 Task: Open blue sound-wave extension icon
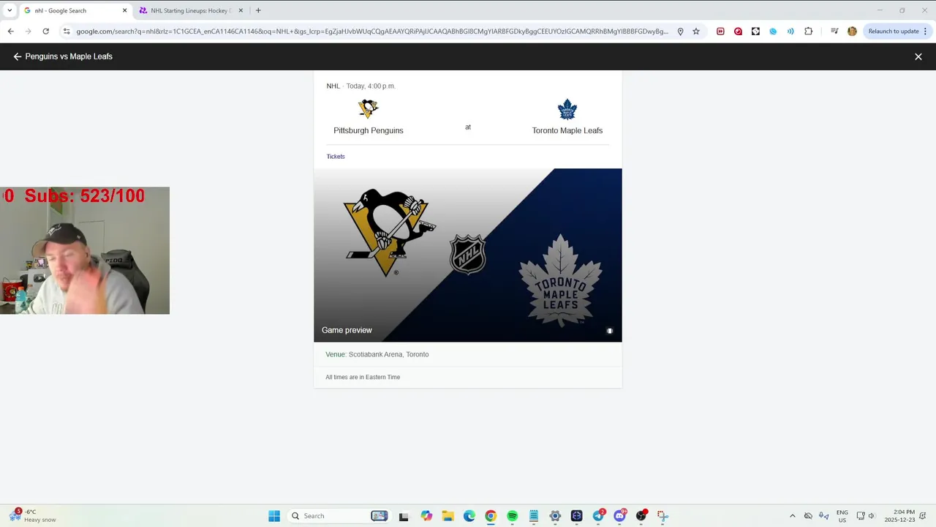(x=790, y=31)
